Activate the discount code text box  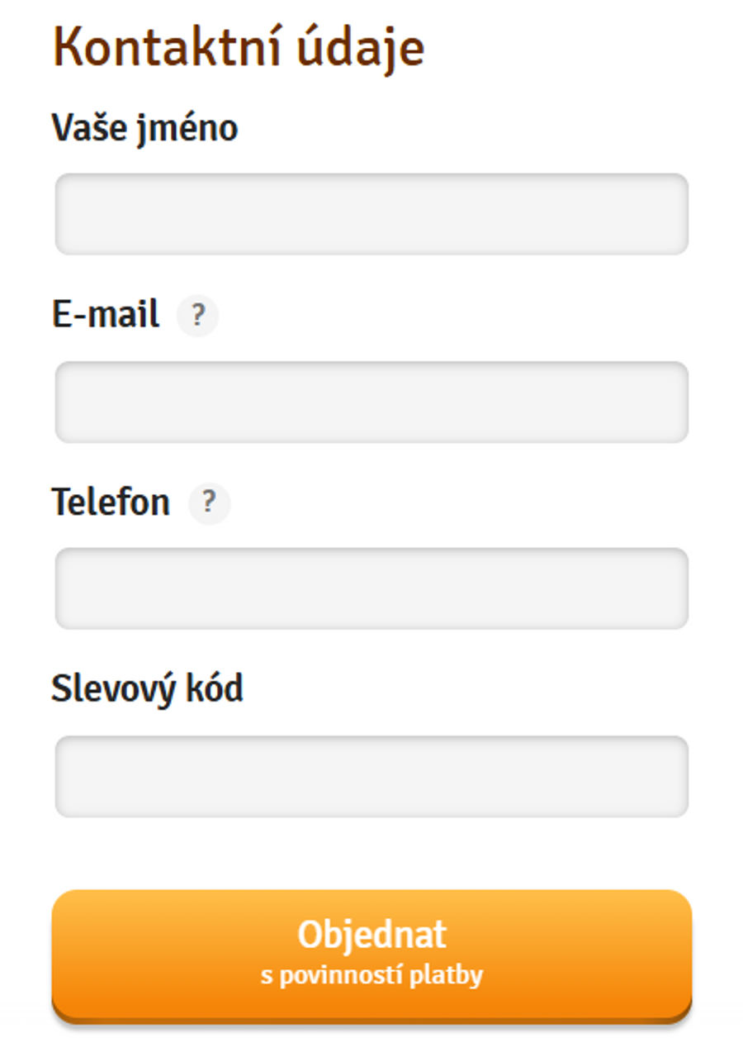click(x=371, y=776)
